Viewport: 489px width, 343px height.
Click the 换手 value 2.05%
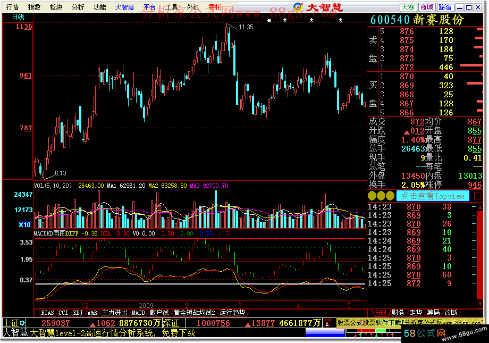(x=413, y=185)
